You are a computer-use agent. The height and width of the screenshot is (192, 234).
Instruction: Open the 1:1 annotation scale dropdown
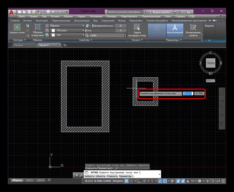(193, 181)
